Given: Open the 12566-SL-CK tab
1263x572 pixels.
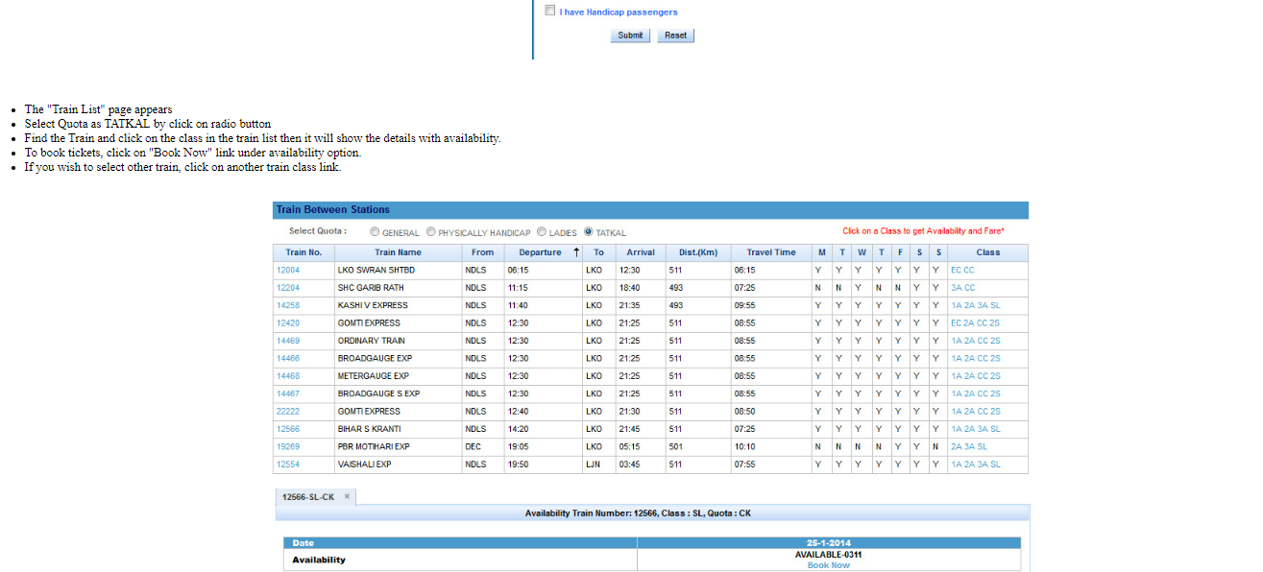Looking at the screenshot, I should [307, 496].
